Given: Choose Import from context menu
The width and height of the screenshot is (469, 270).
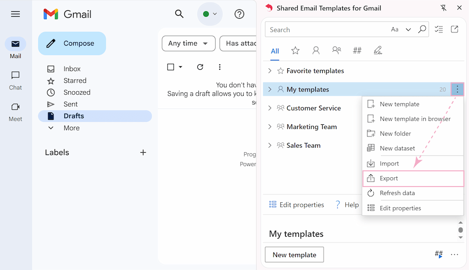Looking at the screenshot, I should [x=413, y=163].
